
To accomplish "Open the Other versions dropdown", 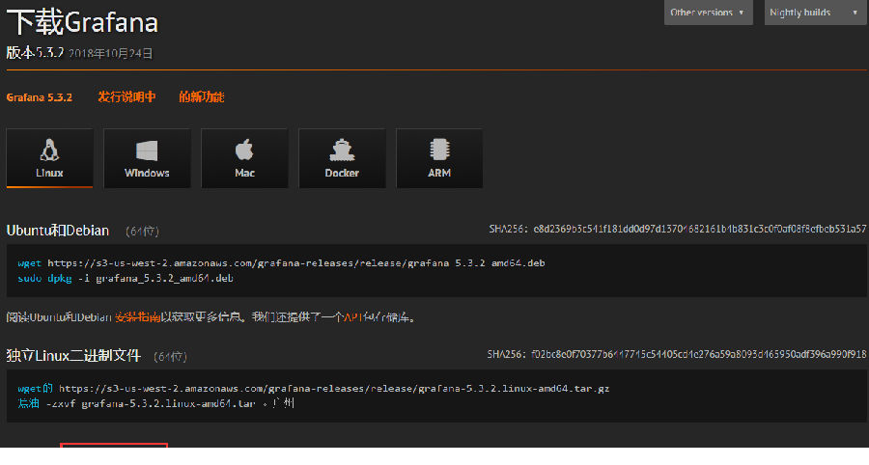I will pos(709,13).
